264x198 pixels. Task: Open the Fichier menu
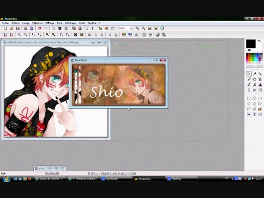point(5,23)
